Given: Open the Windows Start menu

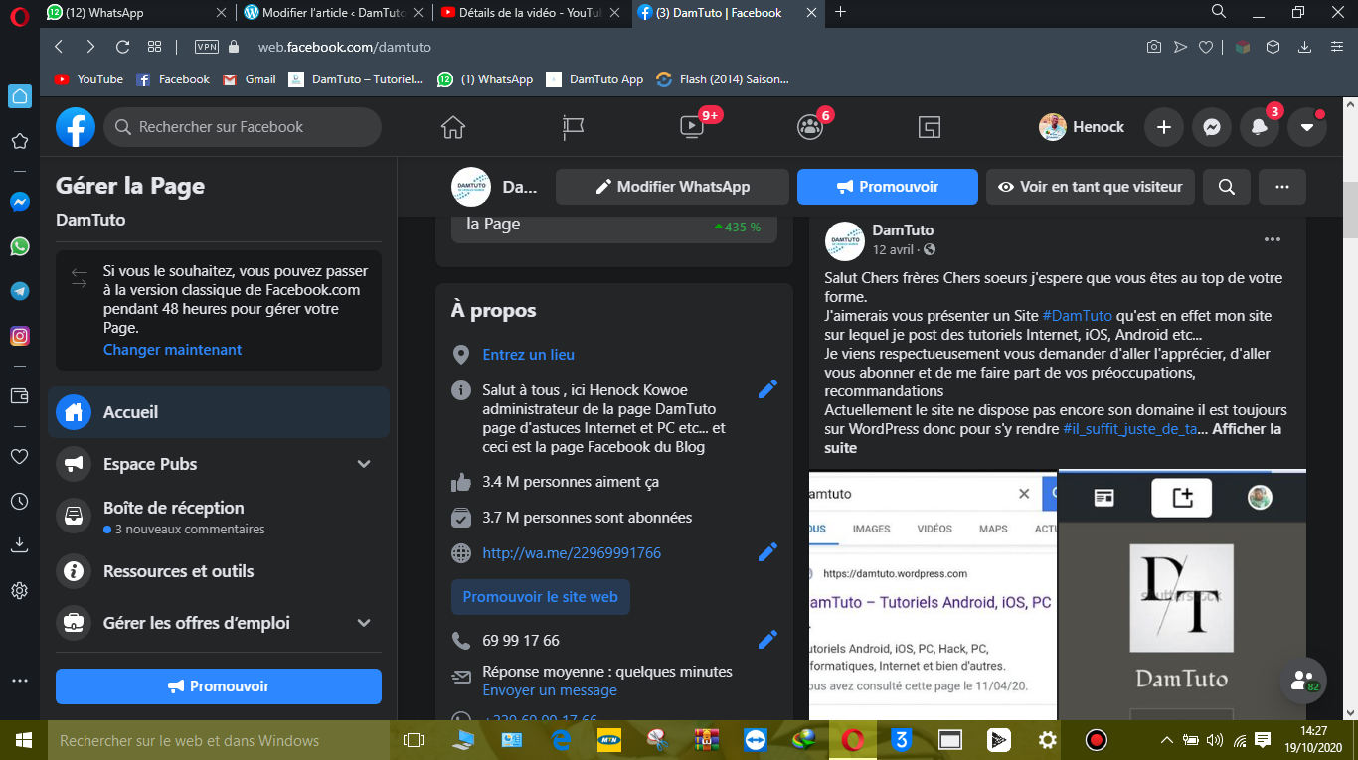Looking at the screenshot, I should [x=24, y=740].
